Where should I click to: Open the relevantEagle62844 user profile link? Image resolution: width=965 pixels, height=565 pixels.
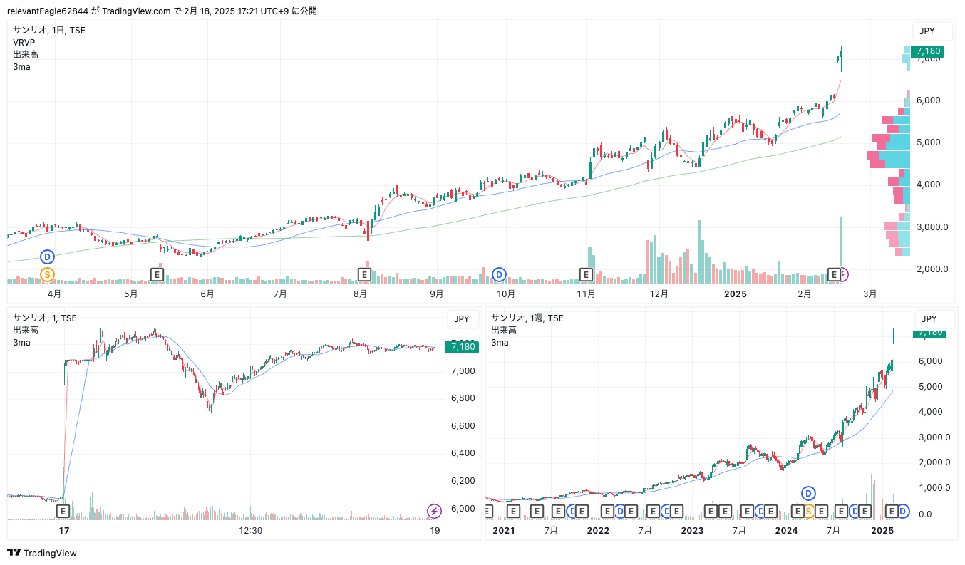[x=49, y=11]
